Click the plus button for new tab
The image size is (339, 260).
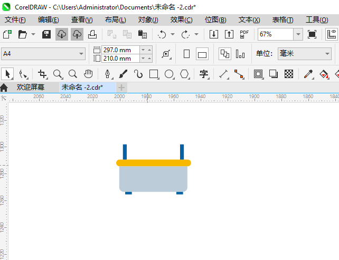tap(121, 88)
